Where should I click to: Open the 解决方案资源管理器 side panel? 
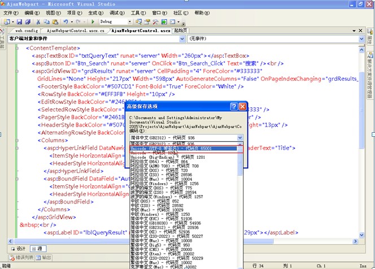click(x=370, y=75)
